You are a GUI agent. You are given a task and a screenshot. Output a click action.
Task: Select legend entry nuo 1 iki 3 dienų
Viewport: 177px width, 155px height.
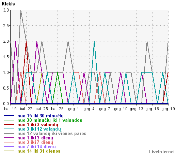35,138
